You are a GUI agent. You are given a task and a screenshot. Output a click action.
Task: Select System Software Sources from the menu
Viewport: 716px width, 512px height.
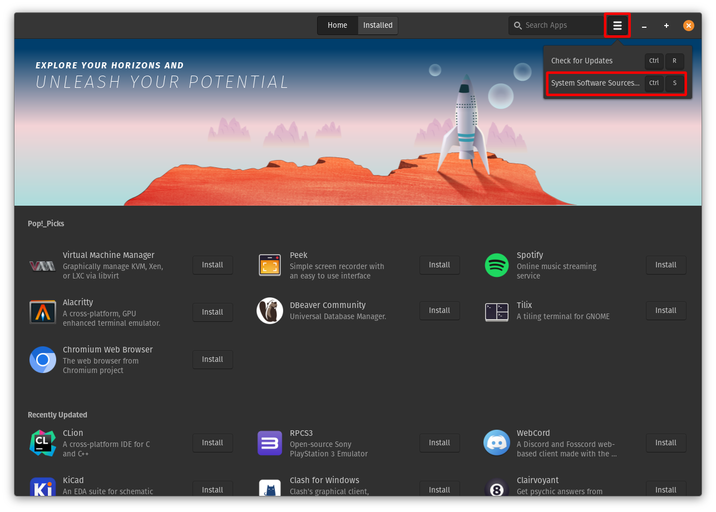(595, 83)
